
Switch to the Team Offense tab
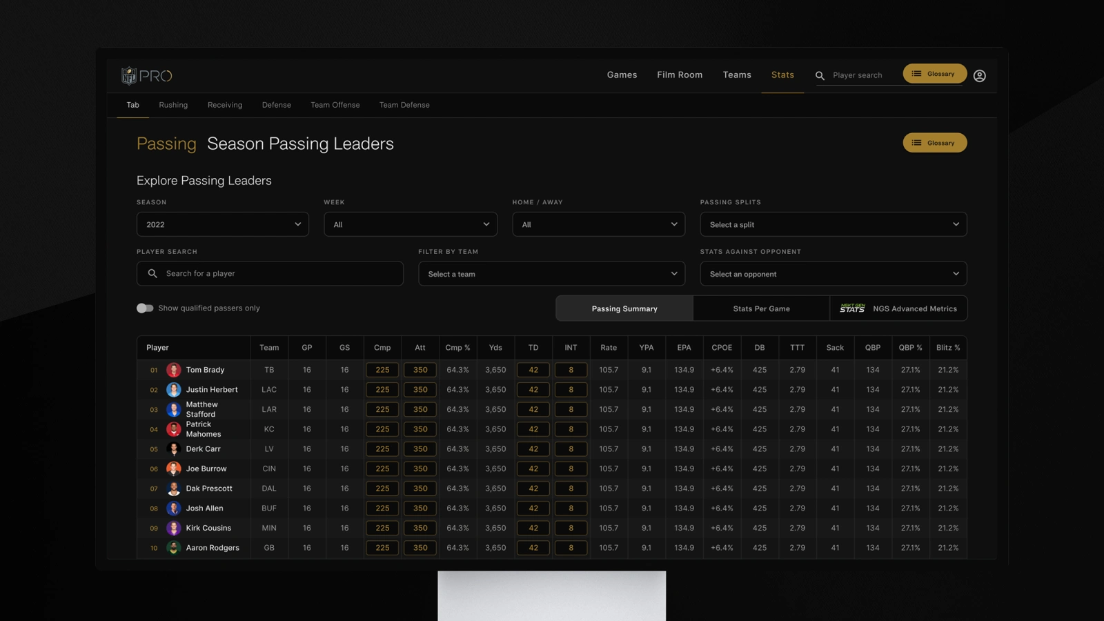pyautogui.click(x=335, y=105)
